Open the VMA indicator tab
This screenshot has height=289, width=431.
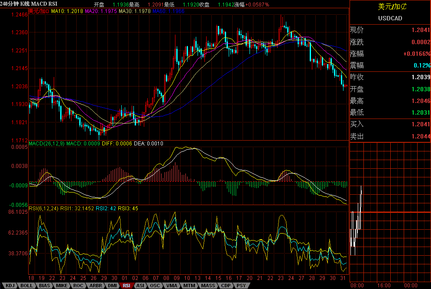click(171, 286)
